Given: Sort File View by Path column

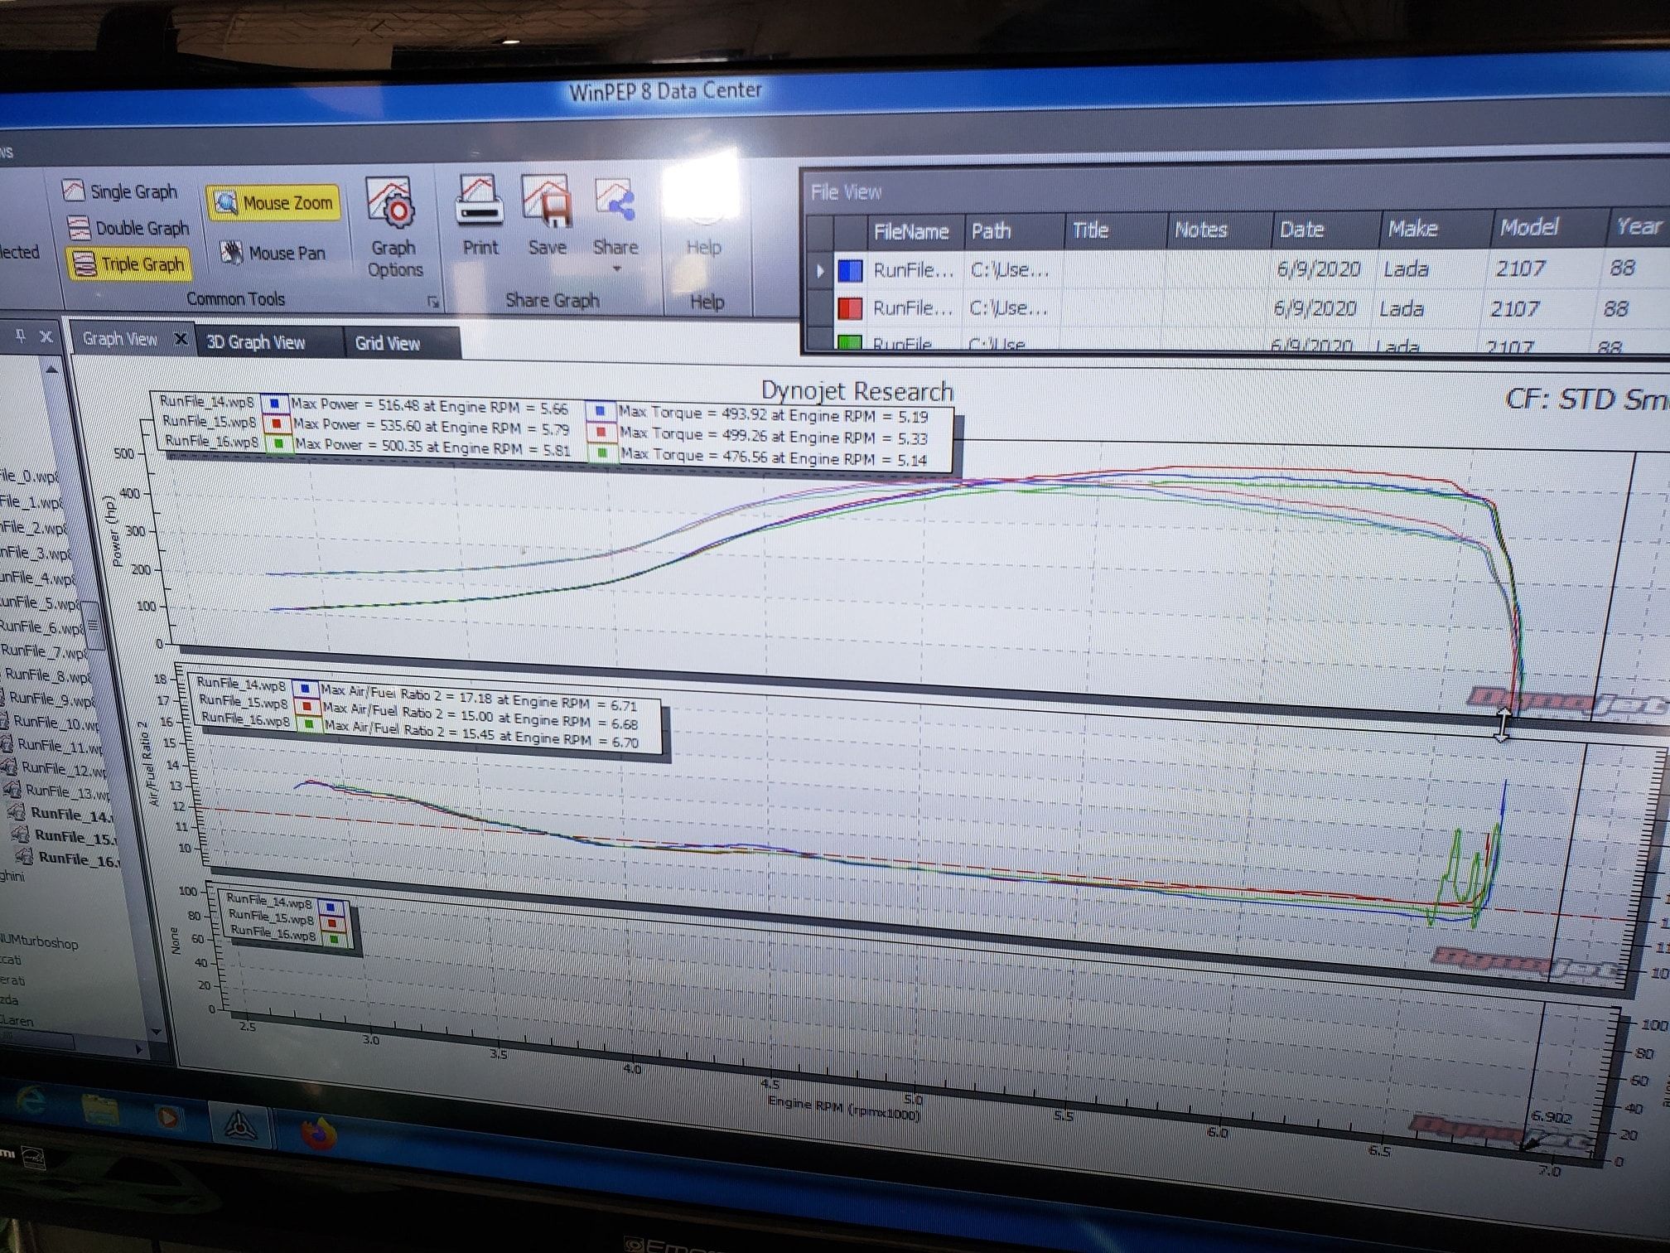Looking at the screenshot, I should pyautogui.click(x=1013, y=230).
